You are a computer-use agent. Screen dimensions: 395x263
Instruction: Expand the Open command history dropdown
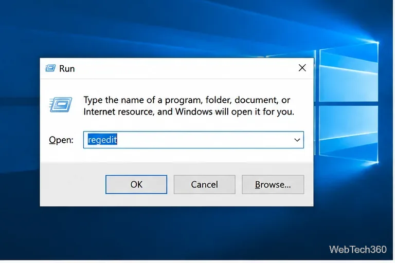[297, 140]
